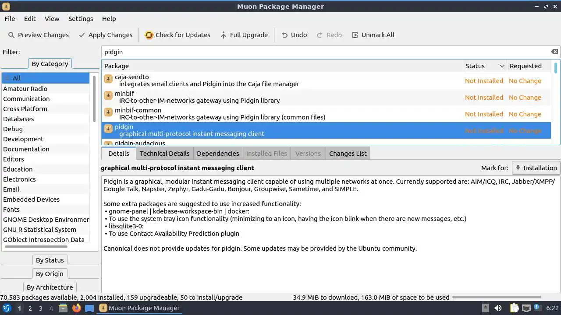Image resolution: width=561 pixels, height=315 pixels.
Task: Start a Full Upgrade
Action: pos(244,35)
